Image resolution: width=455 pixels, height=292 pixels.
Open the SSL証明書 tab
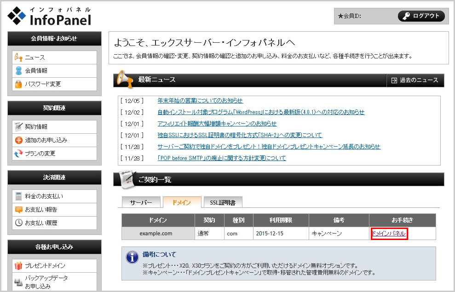click(223, 202)
